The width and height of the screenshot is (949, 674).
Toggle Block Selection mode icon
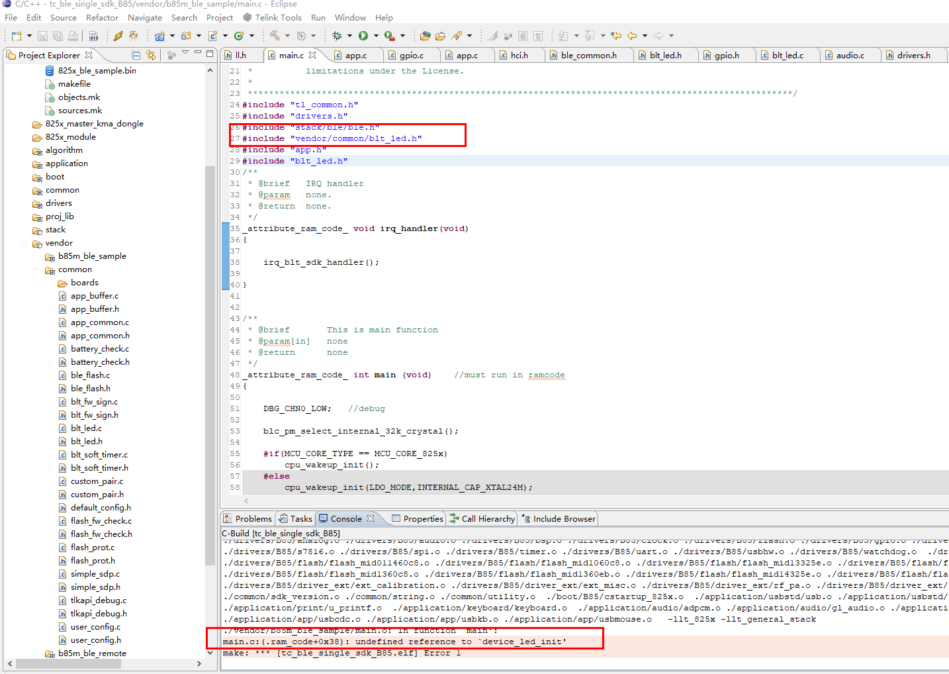pyautogui.click(x=523, y=36)
